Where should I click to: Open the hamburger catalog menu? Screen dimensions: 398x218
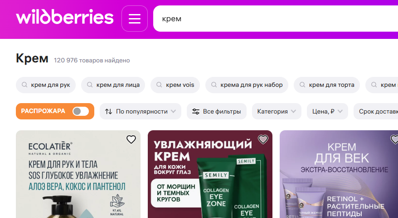(x=135, y=19)
